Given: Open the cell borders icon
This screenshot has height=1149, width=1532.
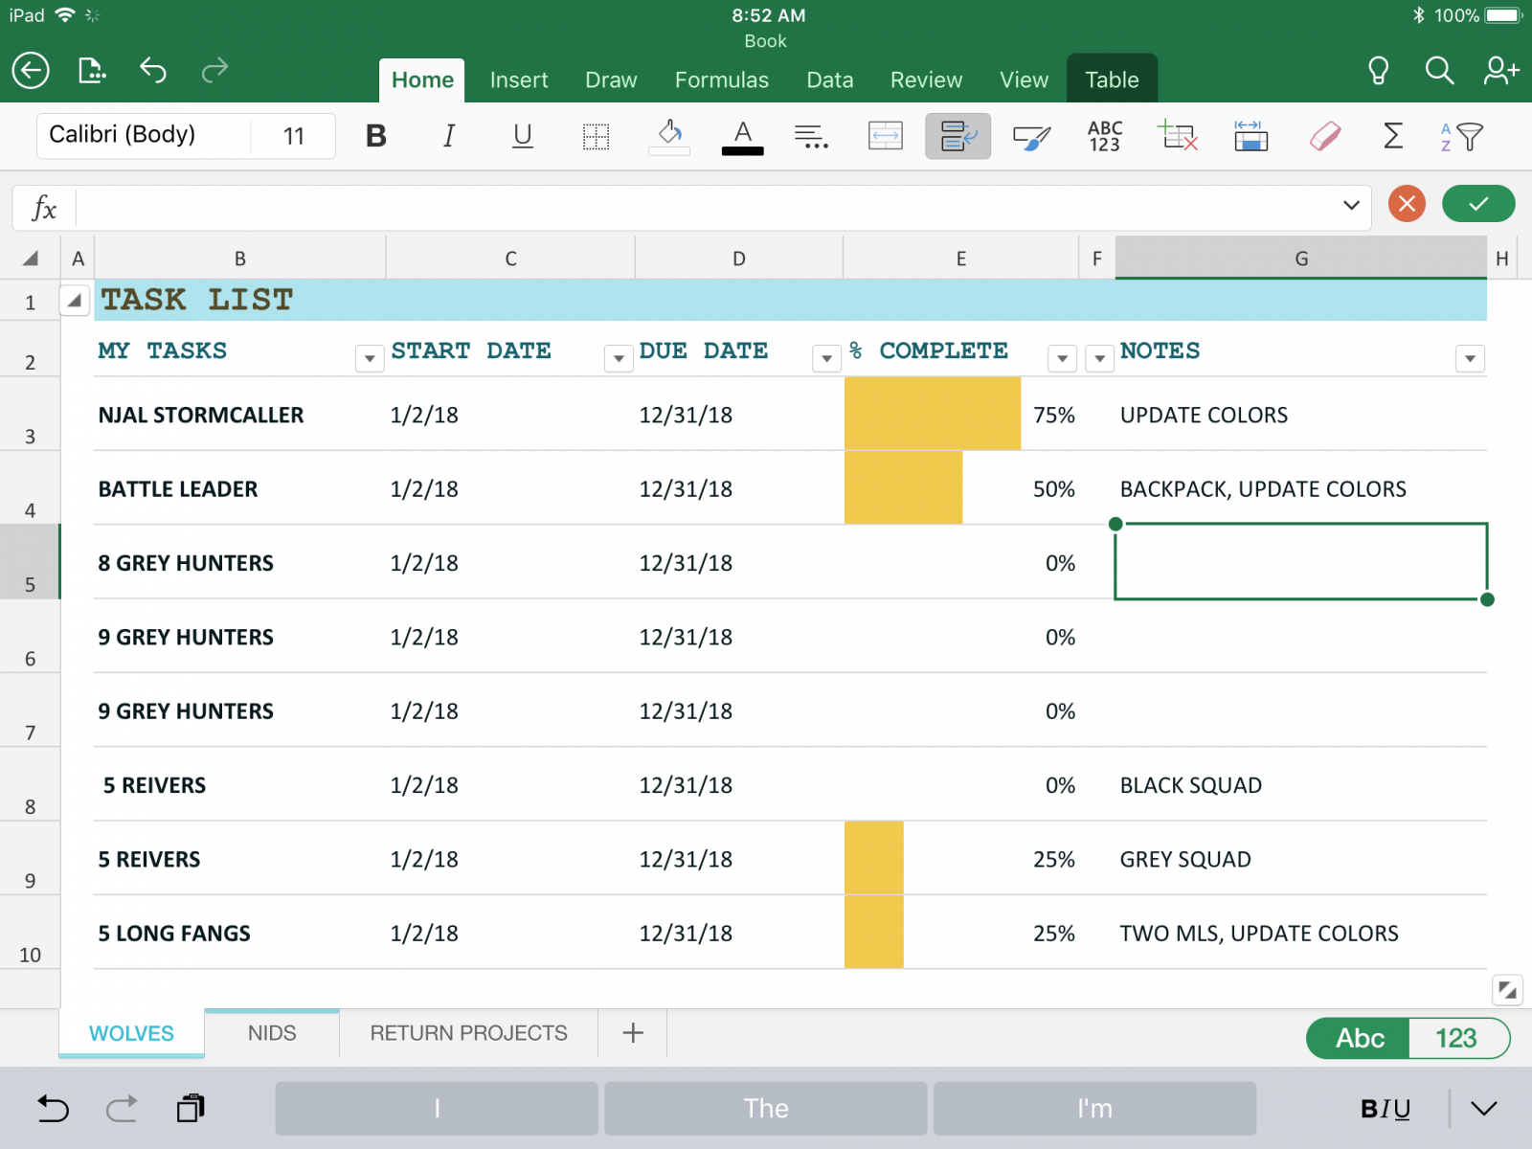Looking at the screenshot, I should click(x=596, y=136).
